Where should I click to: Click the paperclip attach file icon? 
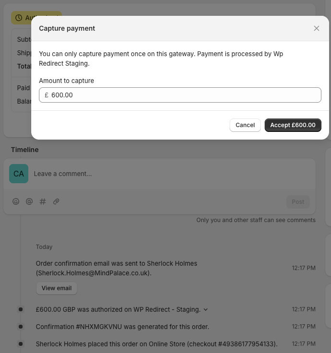tap(56, 201)
